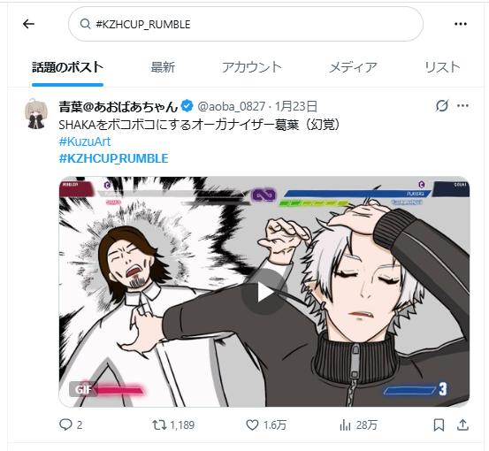489x451 pixels.
Task: Focus the #KZHCUP_RUMBLE search field
Action: pyautogui.click(x=246, y=24)
